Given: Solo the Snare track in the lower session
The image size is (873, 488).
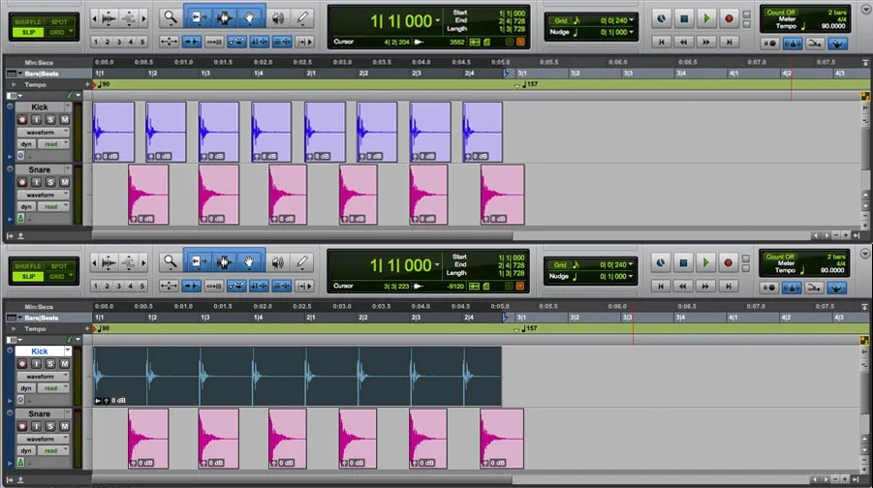Looking at the screenshot, I should [x=50, y=426].
